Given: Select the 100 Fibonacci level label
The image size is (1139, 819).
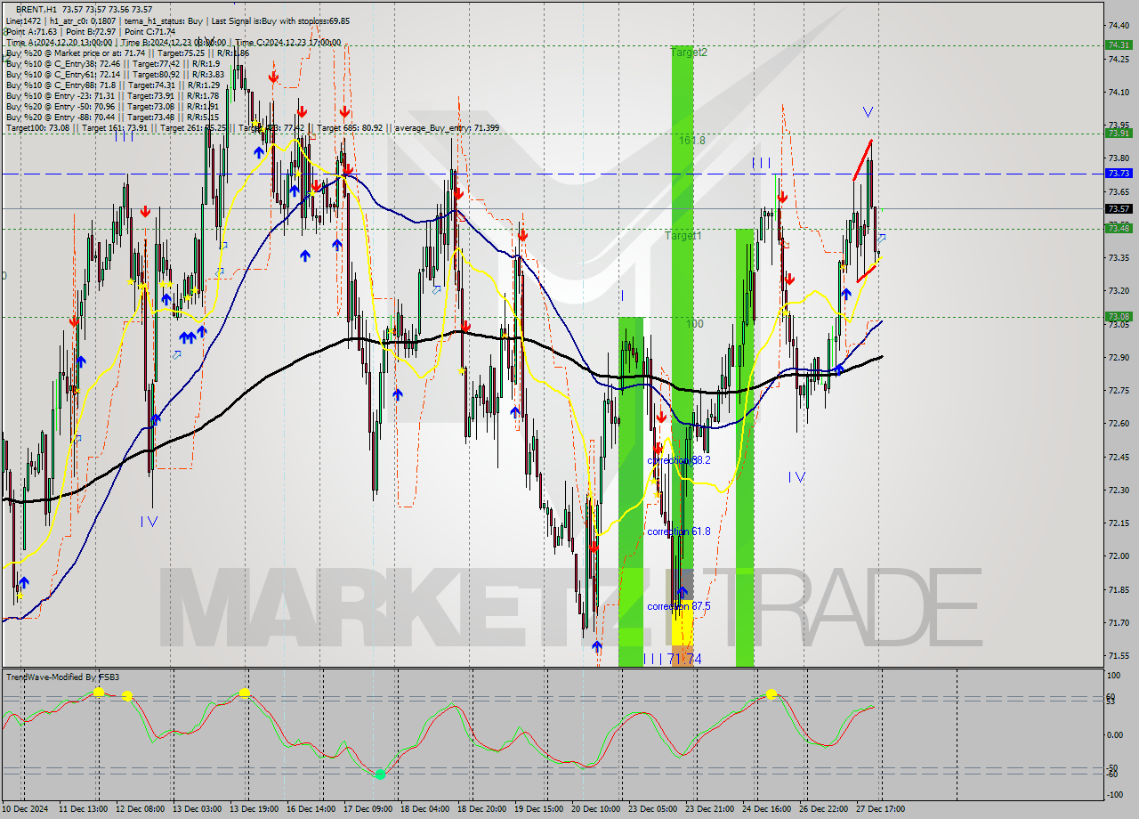Looking at the screenshot, I should coord(694,324).
